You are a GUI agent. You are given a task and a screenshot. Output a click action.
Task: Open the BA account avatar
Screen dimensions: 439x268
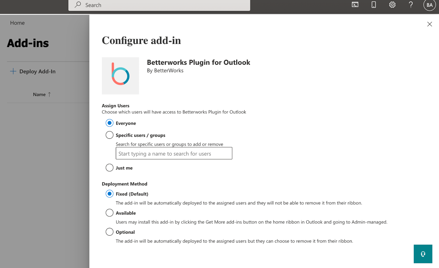click(430, 5)
